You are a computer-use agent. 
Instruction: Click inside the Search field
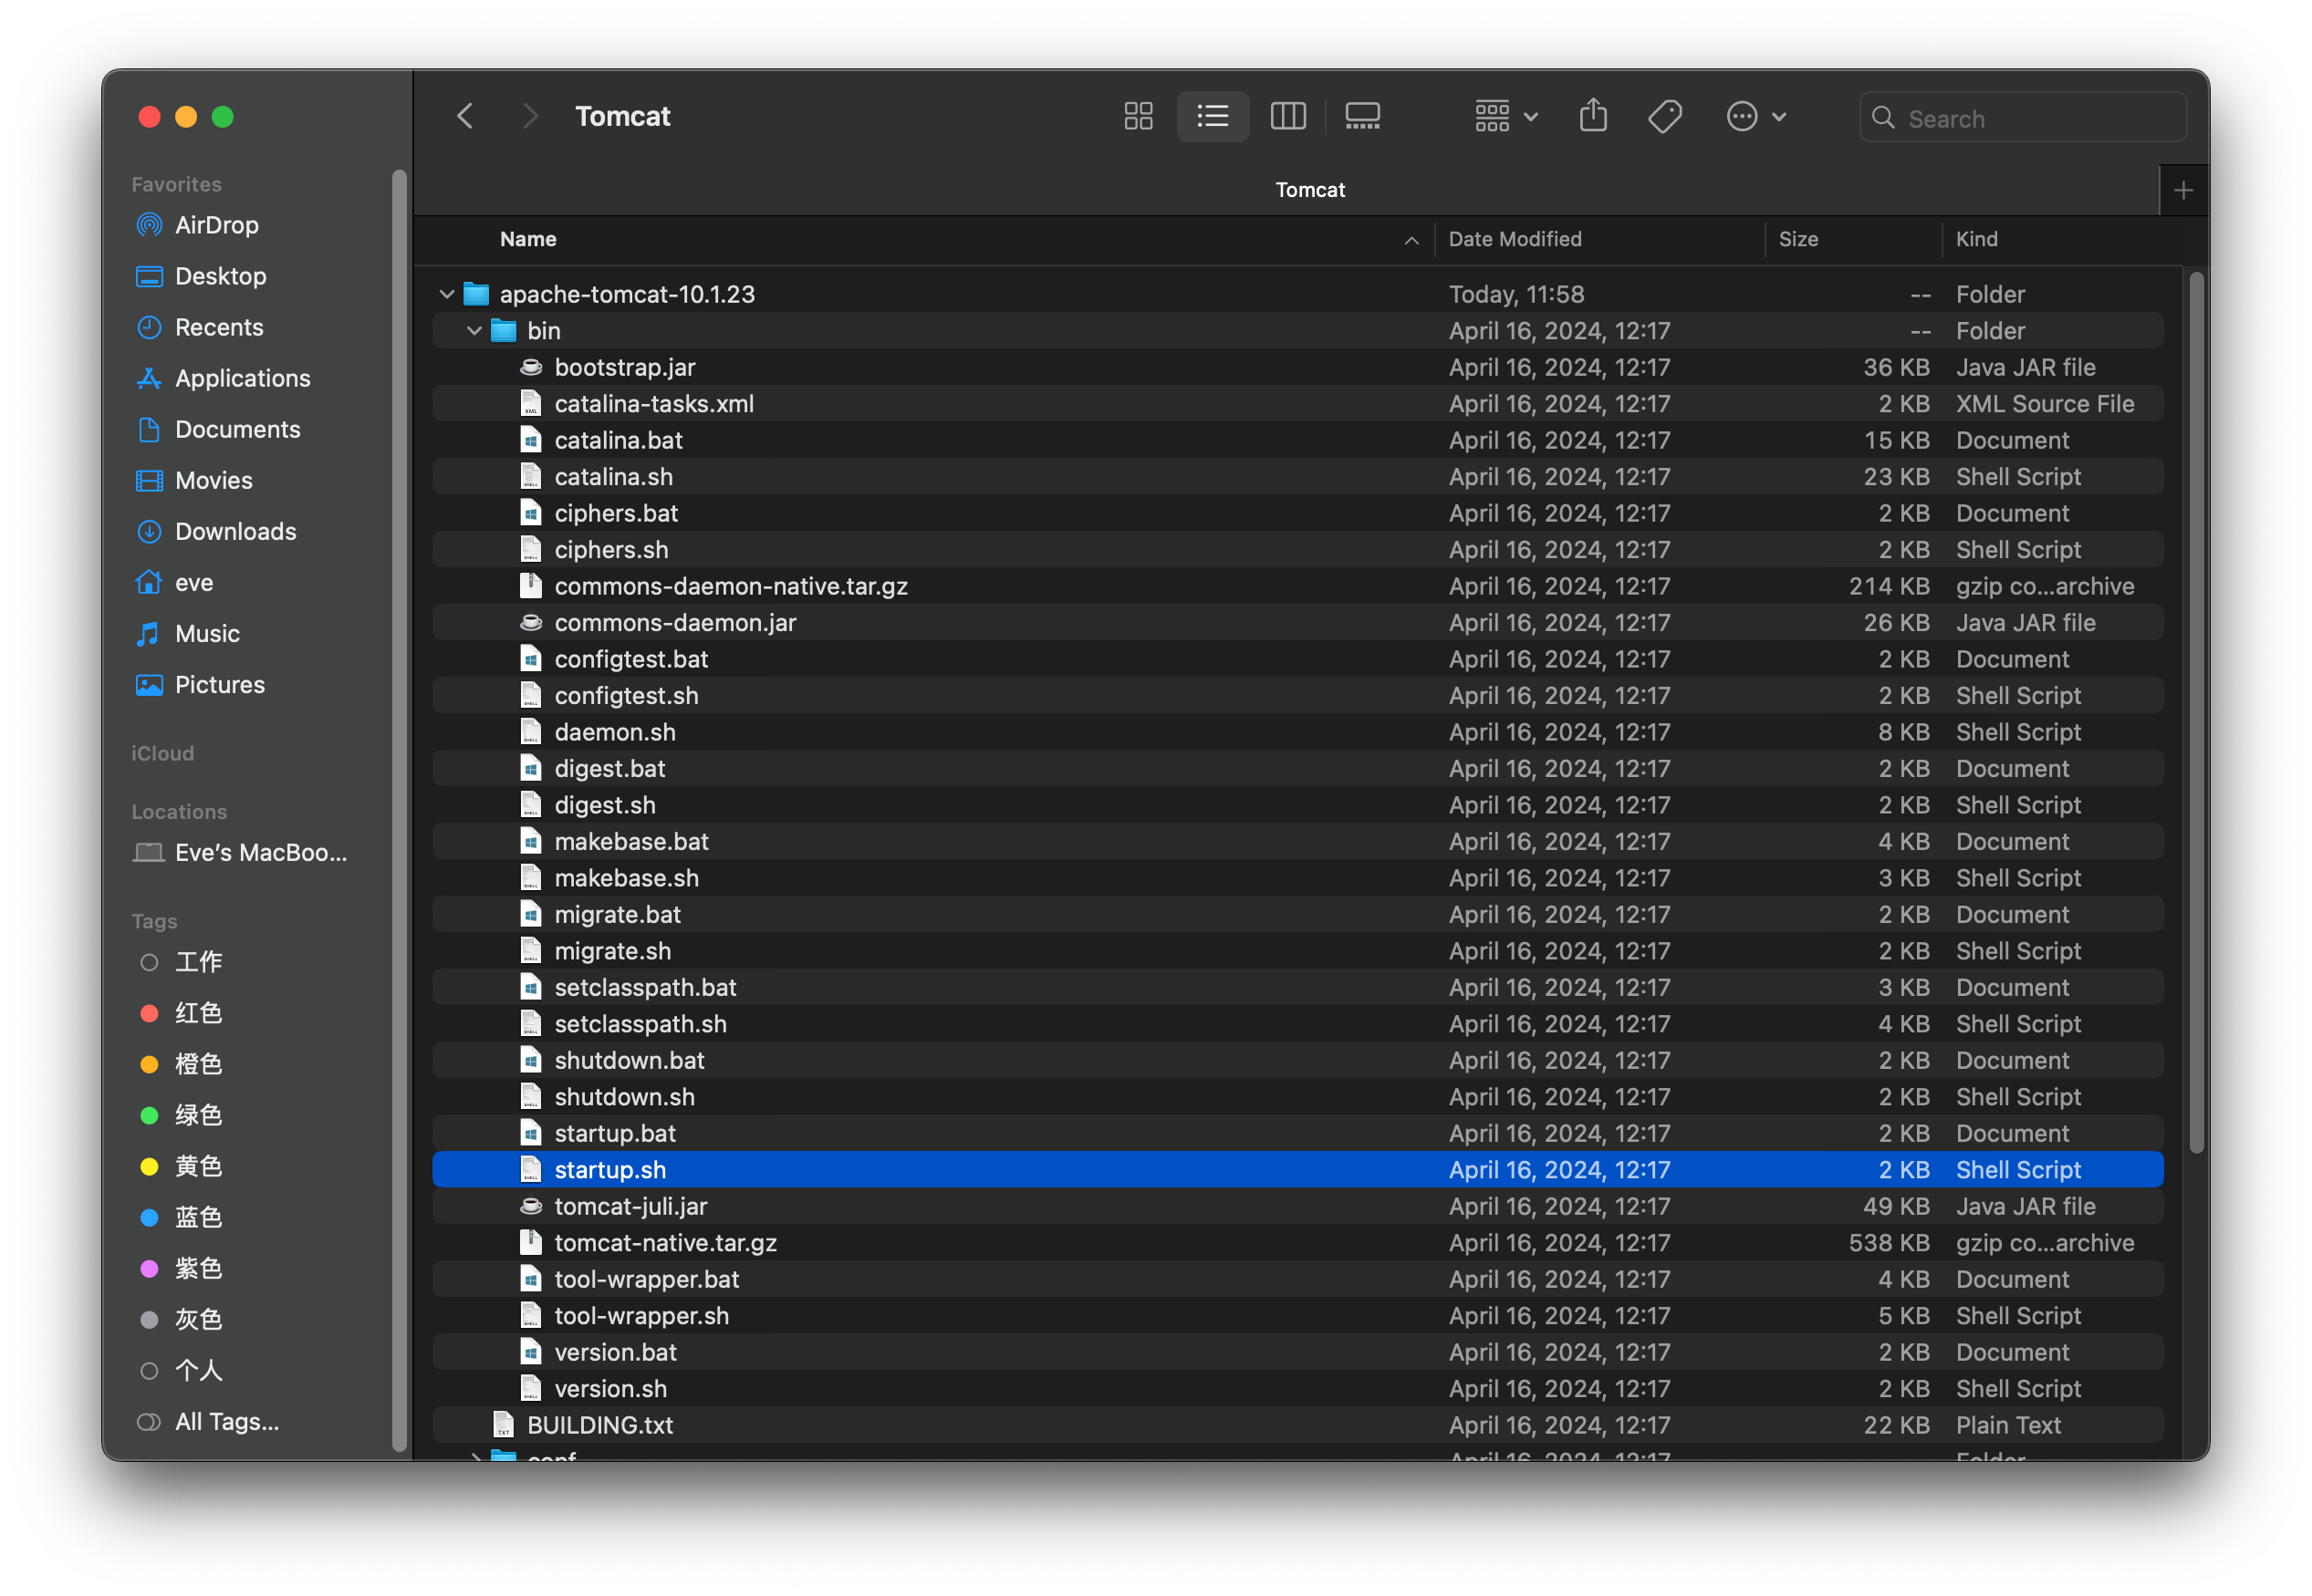click(2021, 117)
